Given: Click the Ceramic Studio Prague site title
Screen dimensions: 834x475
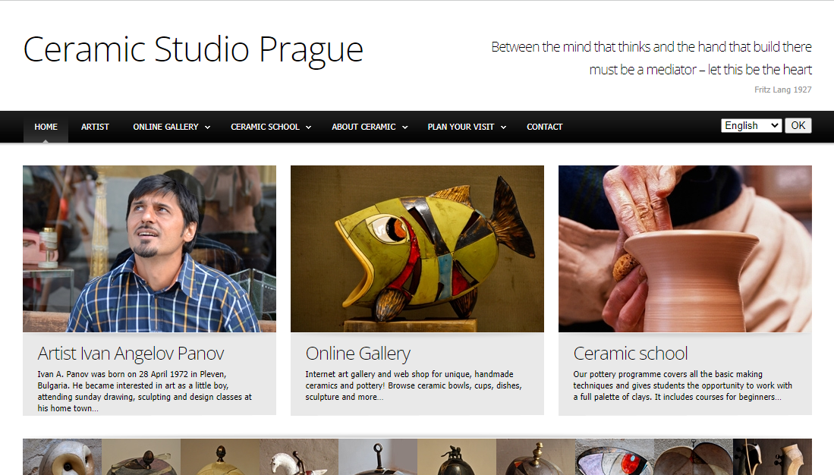Looking at the screenshot, I should [x=193, y=50].
